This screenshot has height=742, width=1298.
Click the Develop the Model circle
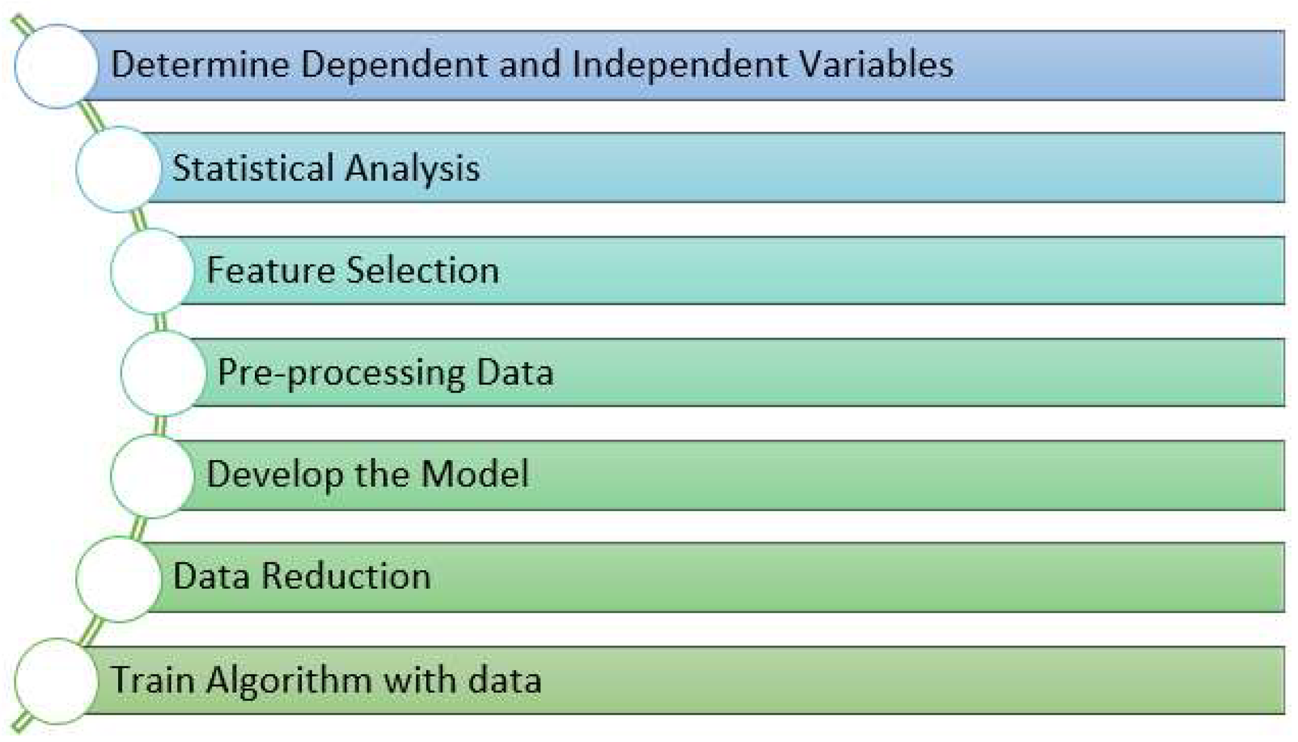click(152, 475)
